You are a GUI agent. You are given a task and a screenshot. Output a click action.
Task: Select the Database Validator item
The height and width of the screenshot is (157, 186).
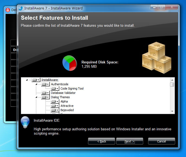(63, 93)
